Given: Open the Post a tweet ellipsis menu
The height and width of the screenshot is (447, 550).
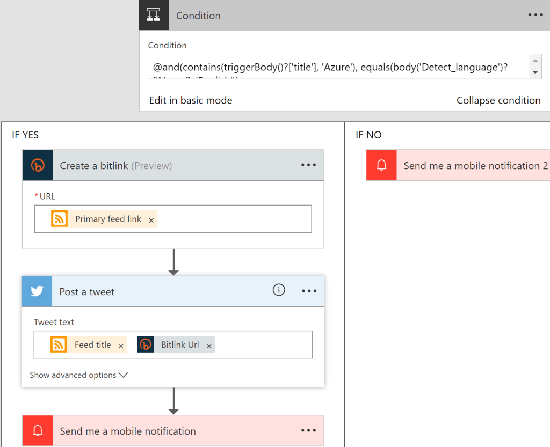Looking at the screenshot, I should [309, 291].
